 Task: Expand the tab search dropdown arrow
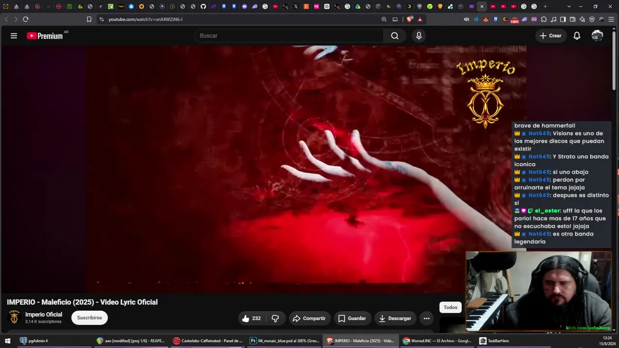tap(569, 6)
